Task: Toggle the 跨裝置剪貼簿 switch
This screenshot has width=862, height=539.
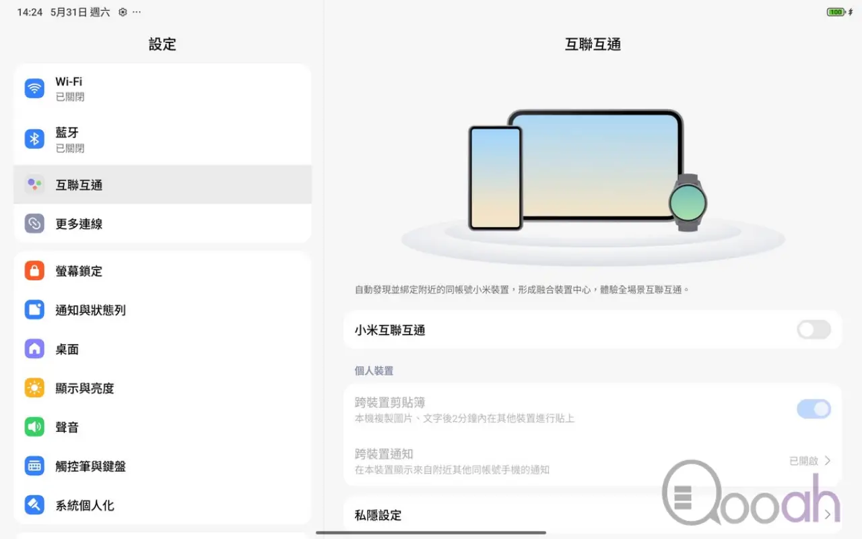Action: click(814, 409)
